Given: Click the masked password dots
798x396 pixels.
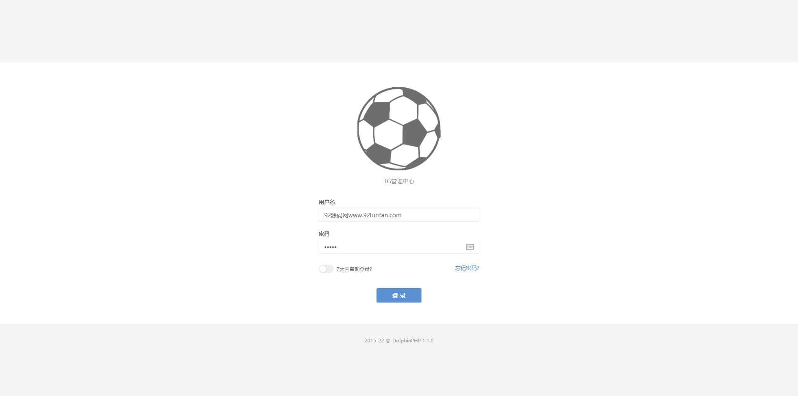Looking at the screenshot, I should (x=330, y=247).
